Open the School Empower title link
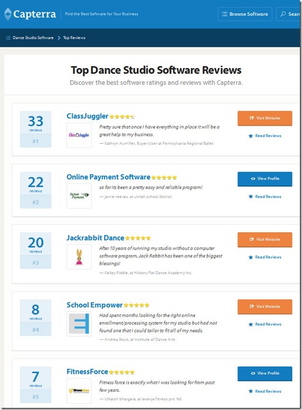The width and height of the screenshot is (302, 410). (94, 305)
